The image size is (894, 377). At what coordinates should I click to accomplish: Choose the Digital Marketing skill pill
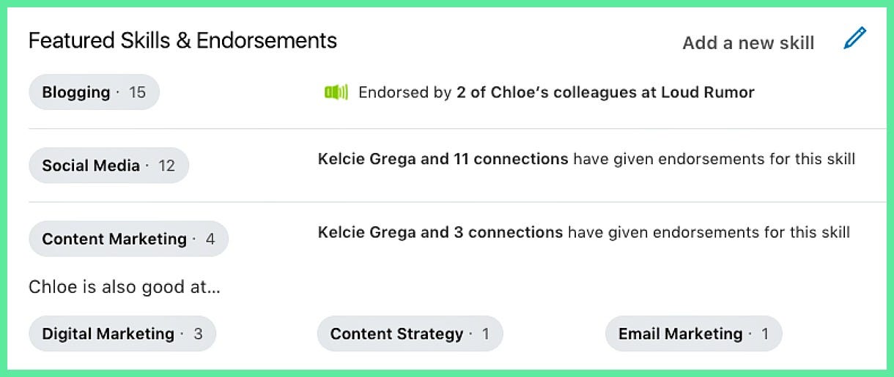(x=122, y=334)
